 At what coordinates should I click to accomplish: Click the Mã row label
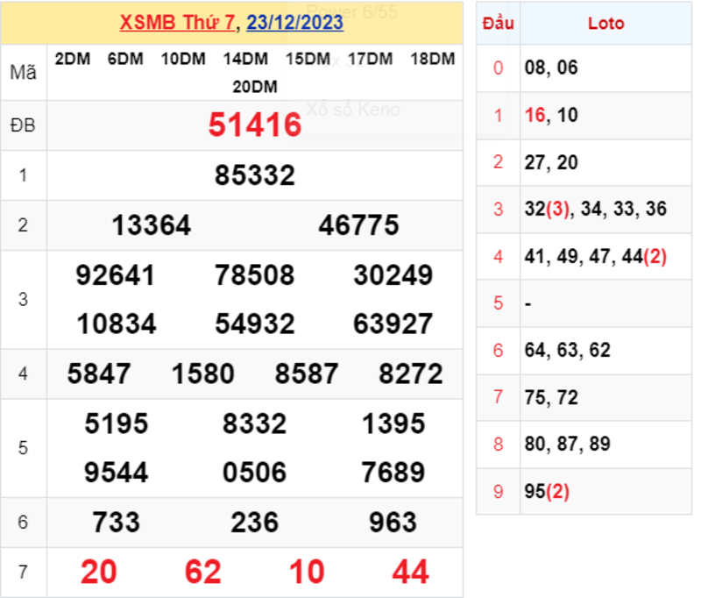23,74
